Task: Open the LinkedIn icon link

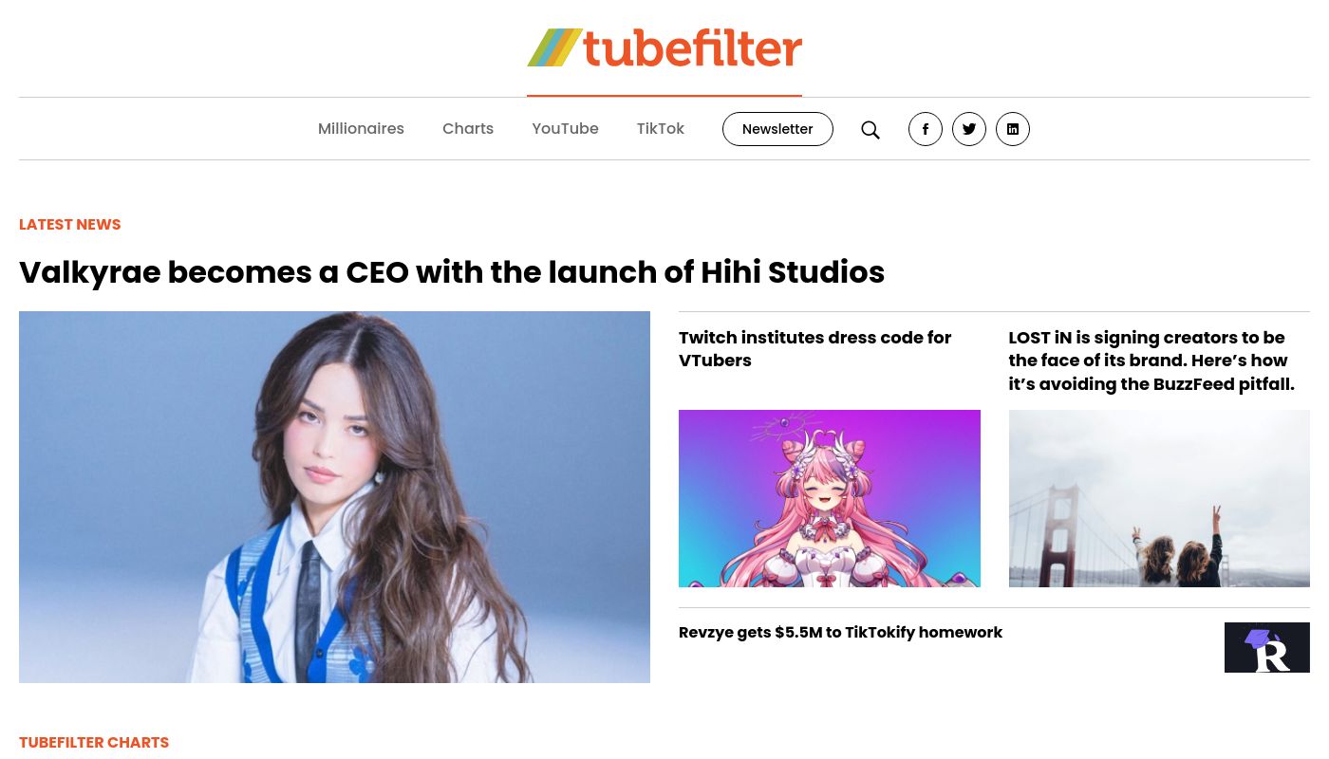Action: click(x=1013, y=129)
